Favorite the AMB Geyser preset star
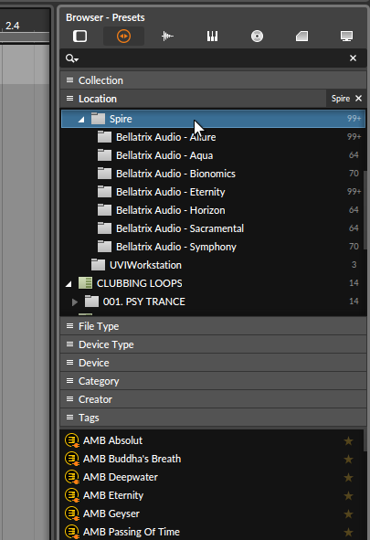Image resolution: width=370 pixels, height=540 pixels. (348, 514)
